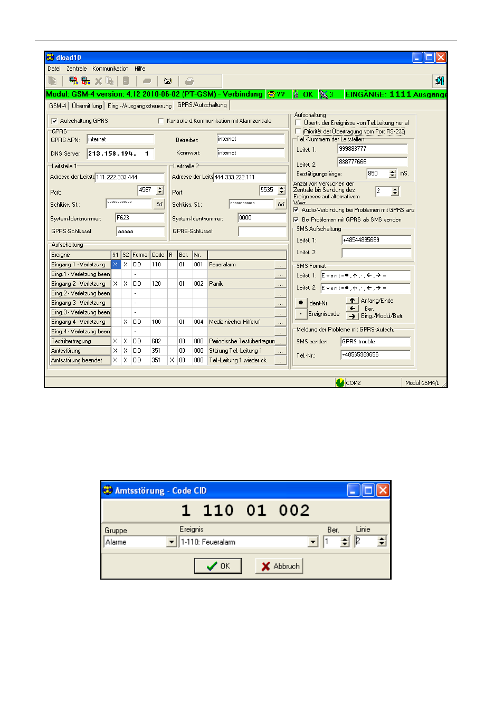Open code editor for Testübertragung row
Screen dimensions: 504x712
pyautogui.click(x=281, y=341)
